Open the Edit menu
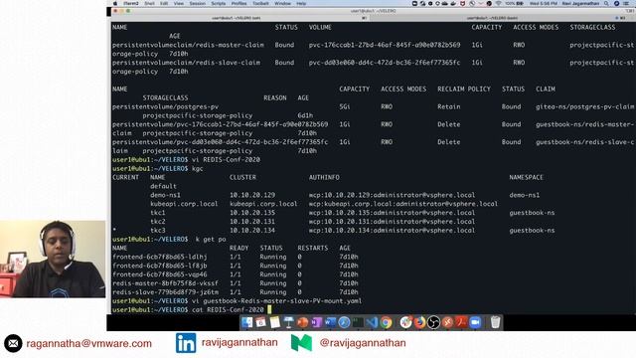The image size is (636, 358). click(164, 3)
